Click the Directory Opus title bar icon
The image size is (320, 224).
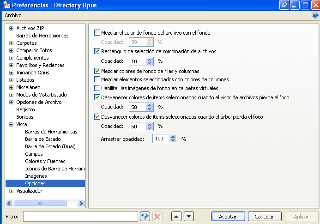coord(7,5)
